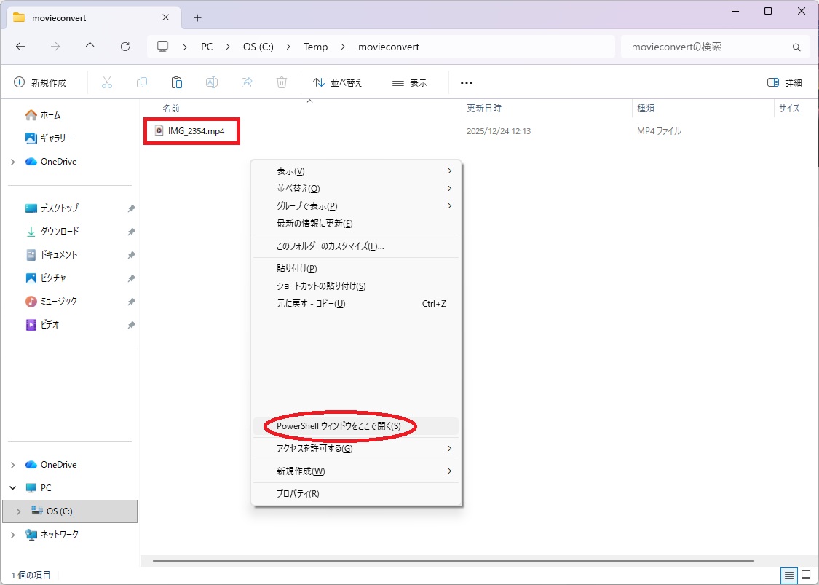The image size is (819, 585).
Task: Open the three-dot more options menu
Action: click(x=467, y=82)
